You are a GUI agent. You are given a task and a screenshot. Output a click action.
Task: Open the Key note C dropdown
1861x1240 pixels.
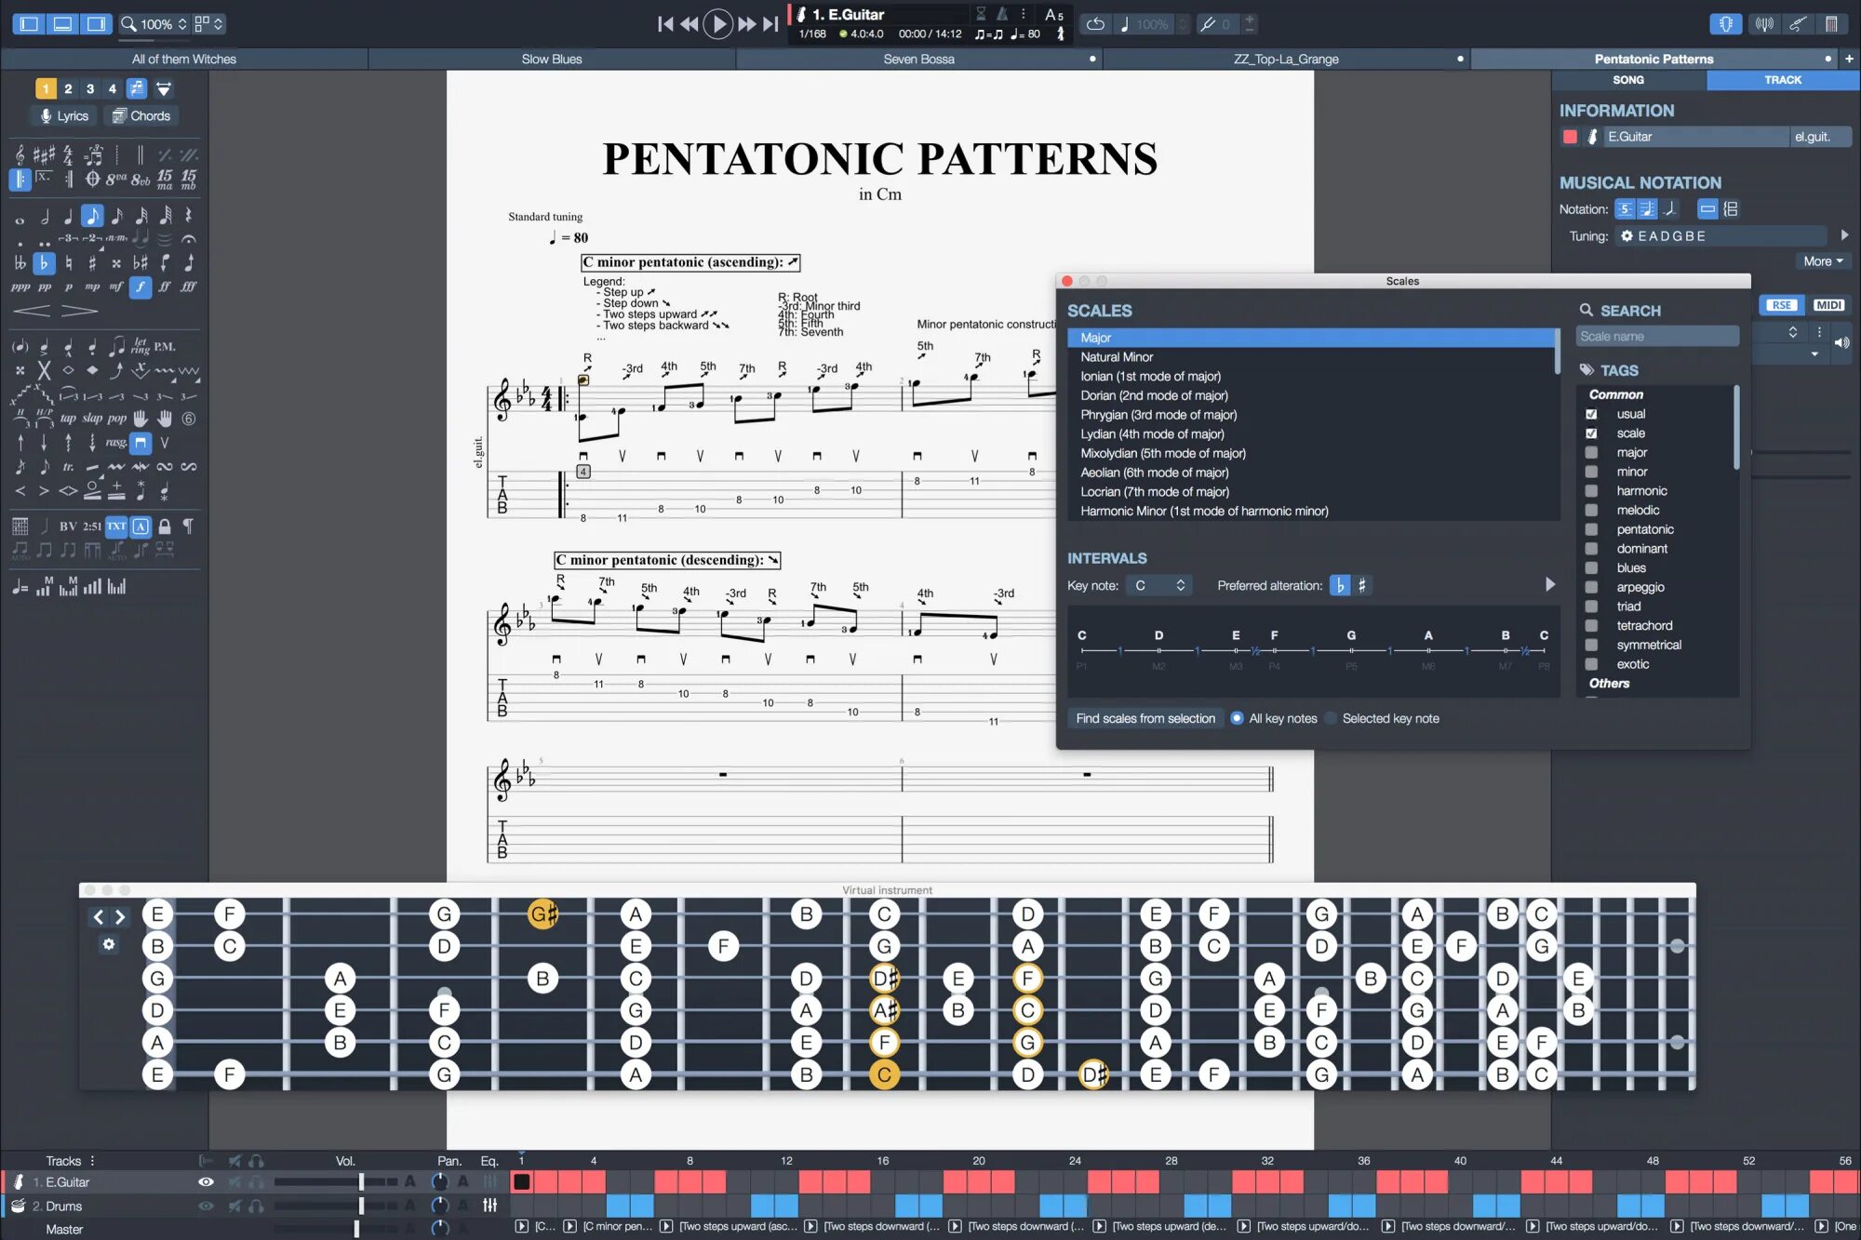[x=1158, y=585]
